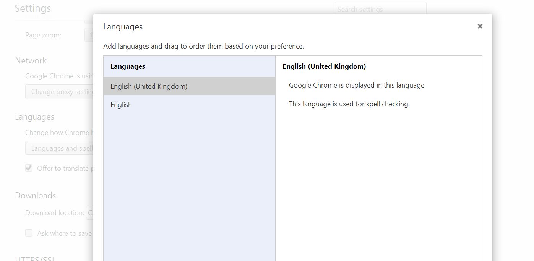534x261 pixels.
Task: Enable the Ask where to save checkbox
Action: pos(29,233)
